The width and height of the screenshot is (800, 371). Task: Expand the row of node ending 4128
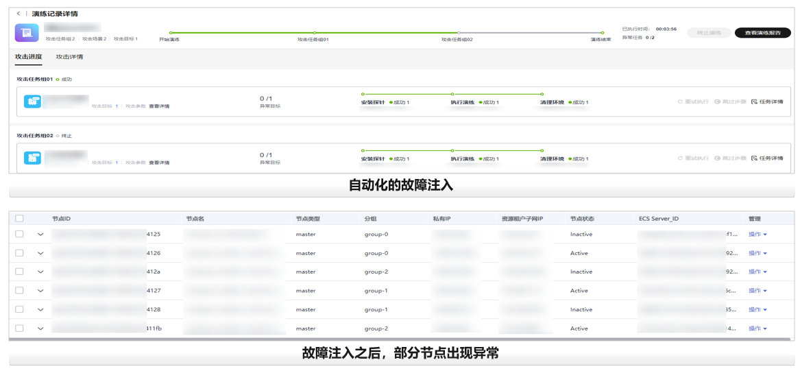(40, 310)
